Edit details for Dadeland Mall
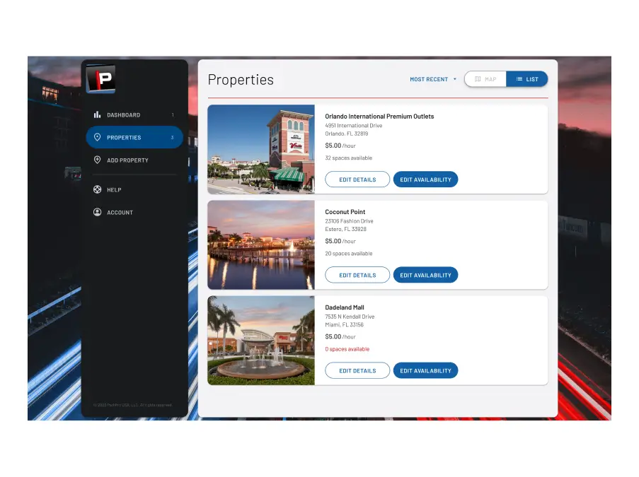639x477 pixels. pyautogui.click(x=357, y=371)
